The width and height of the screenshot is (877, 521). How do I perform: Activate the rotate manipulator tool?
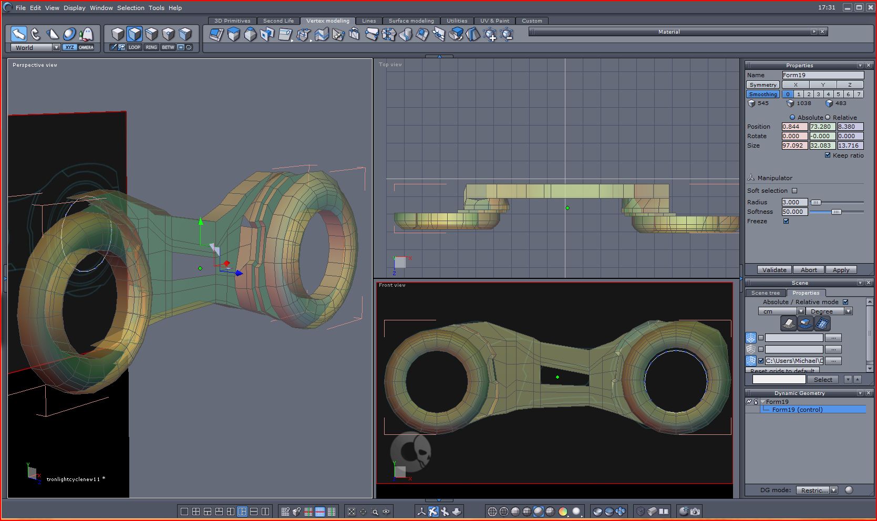point(36,34)
